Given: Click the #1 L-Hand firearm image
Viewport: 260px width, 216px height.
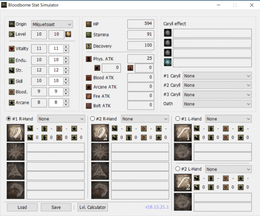Looking at the screenshot, I should (183, 133).
